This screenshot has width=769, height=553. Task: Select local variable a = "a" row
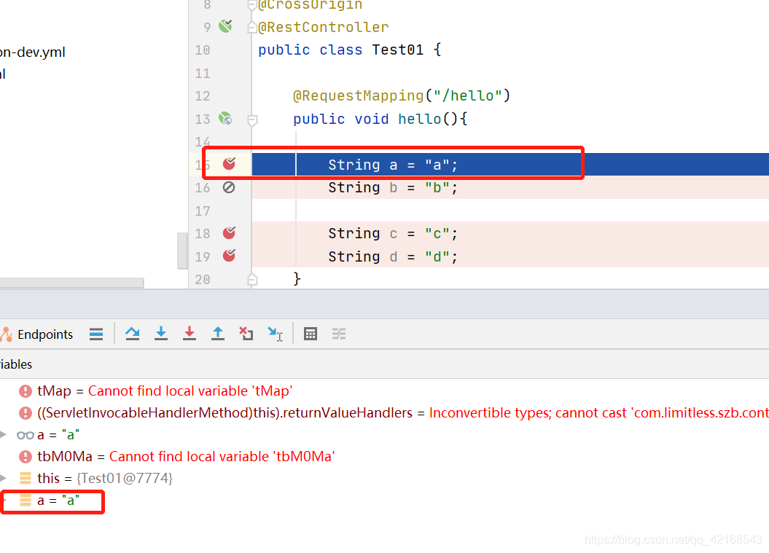pos(385,500)
